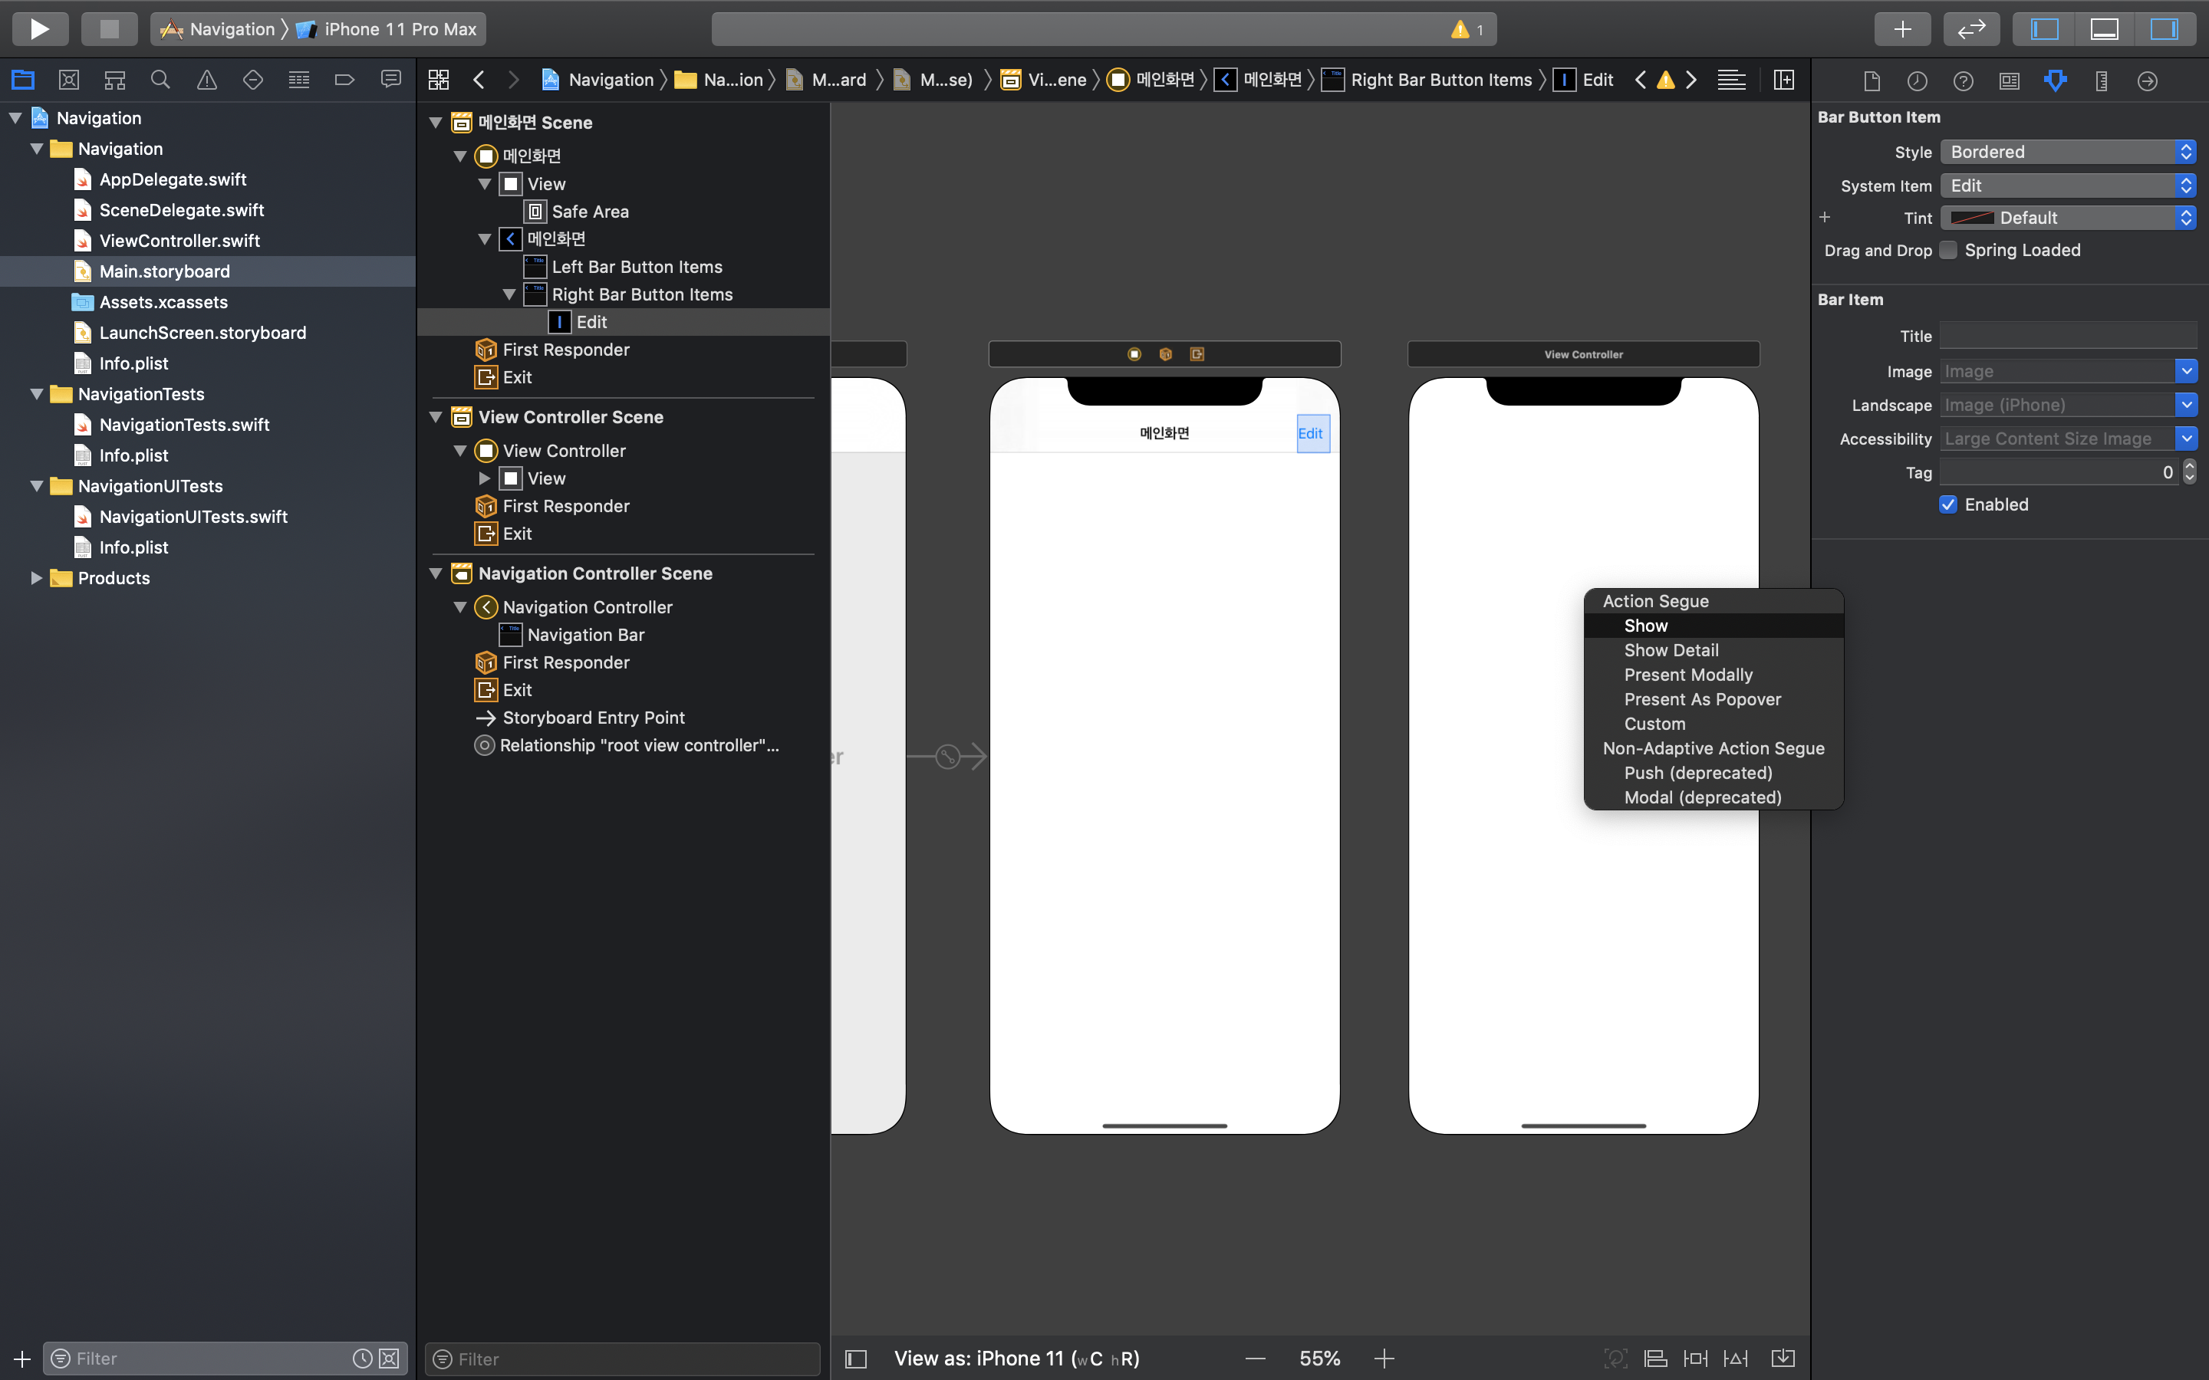Click the Run (play) button
The height and width of the screenshot is (1380, 2209).
tap(39, 29)
